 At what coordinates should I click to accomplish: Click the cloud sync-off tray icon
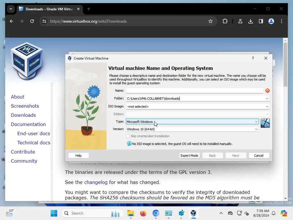pyautogui.click(x=230, y=213)
